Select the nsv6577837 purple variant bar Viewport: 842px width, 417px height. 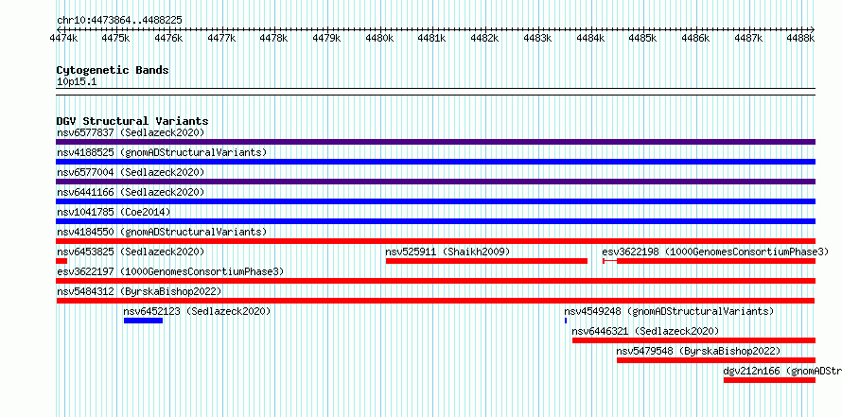(x=435, y=142)
